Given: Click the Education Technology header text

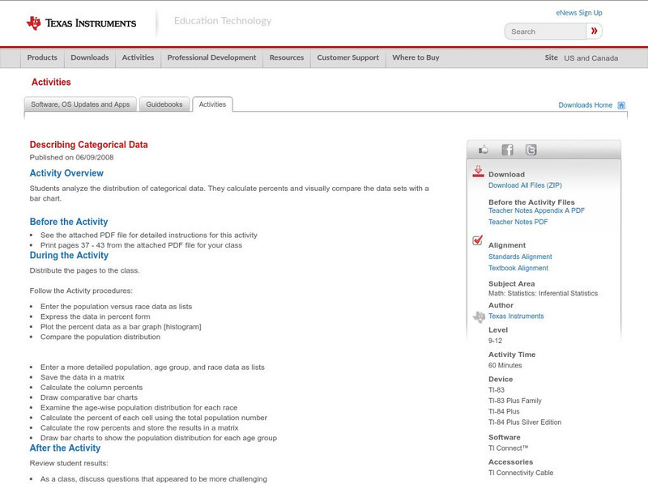Looking at the screenshot, I should point(223,21).
